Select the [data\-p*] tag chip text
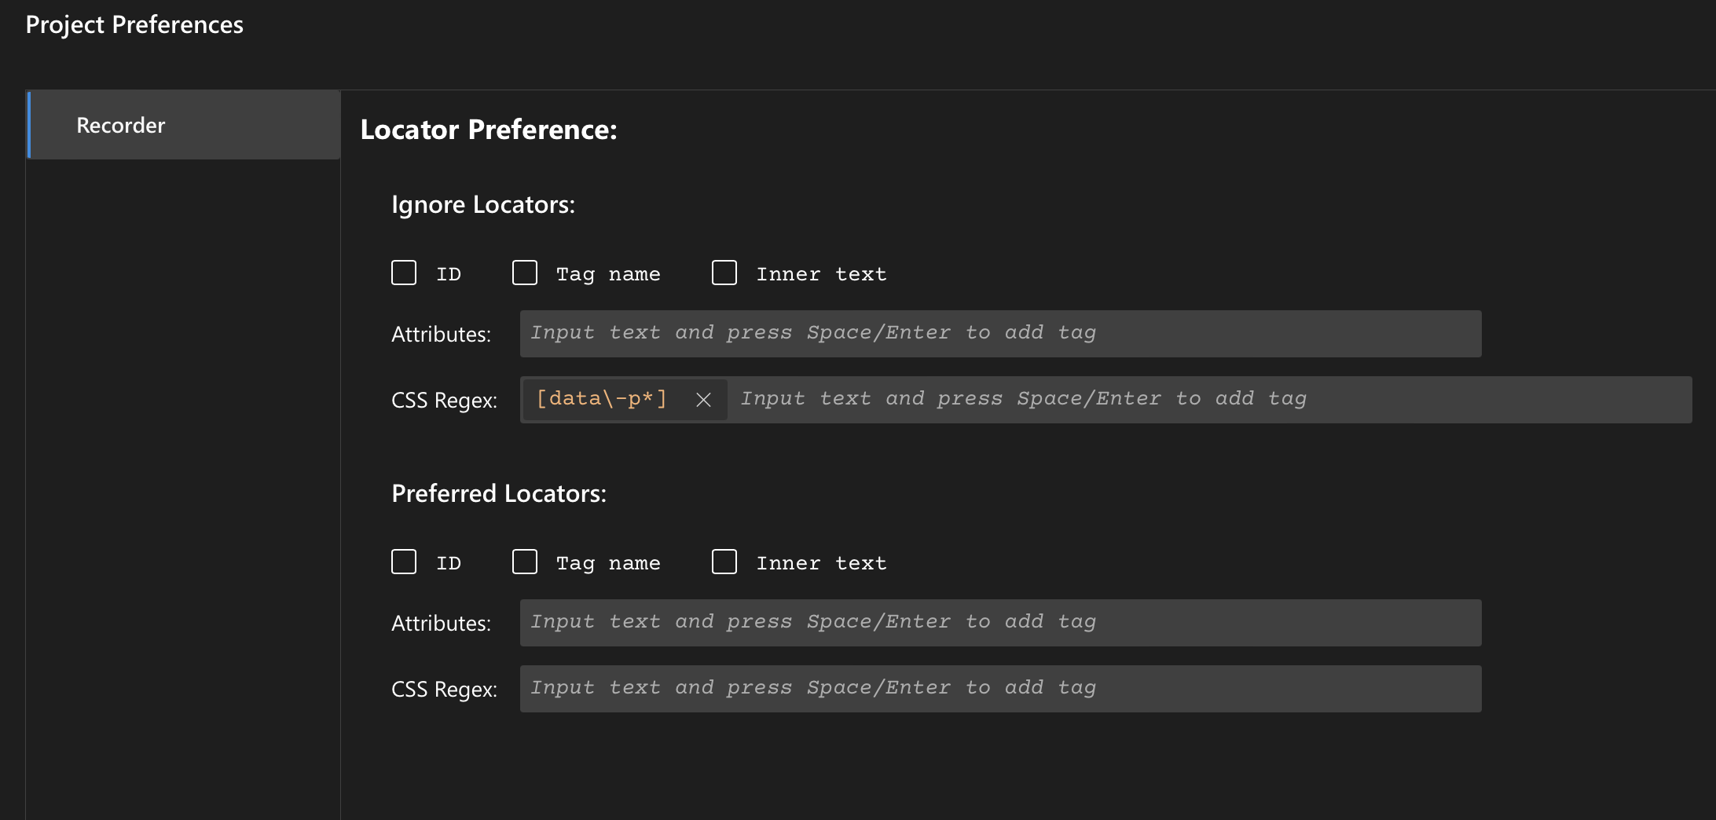 click(601, 399)
